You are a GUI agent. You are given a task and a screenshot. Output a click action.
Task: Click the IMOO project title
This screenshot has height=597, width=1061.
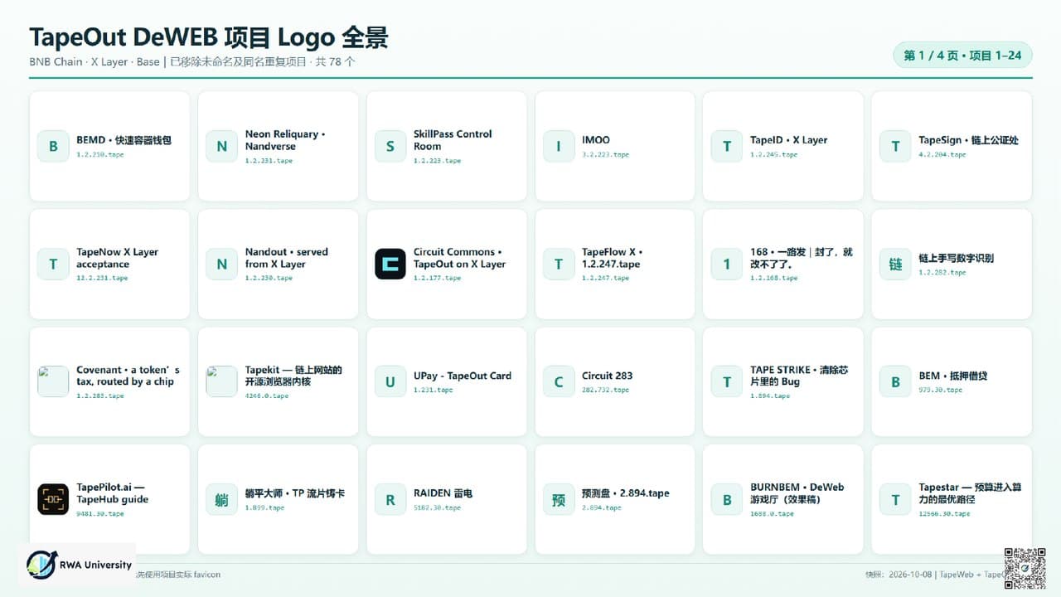tap(596, 140)
